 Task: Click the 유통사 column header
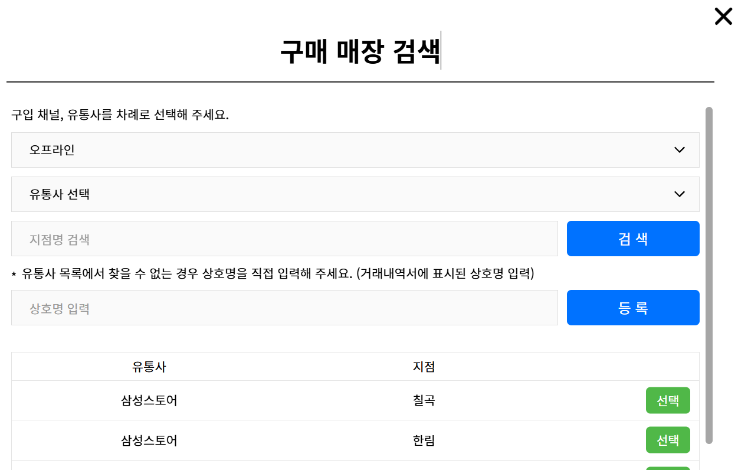149,367
